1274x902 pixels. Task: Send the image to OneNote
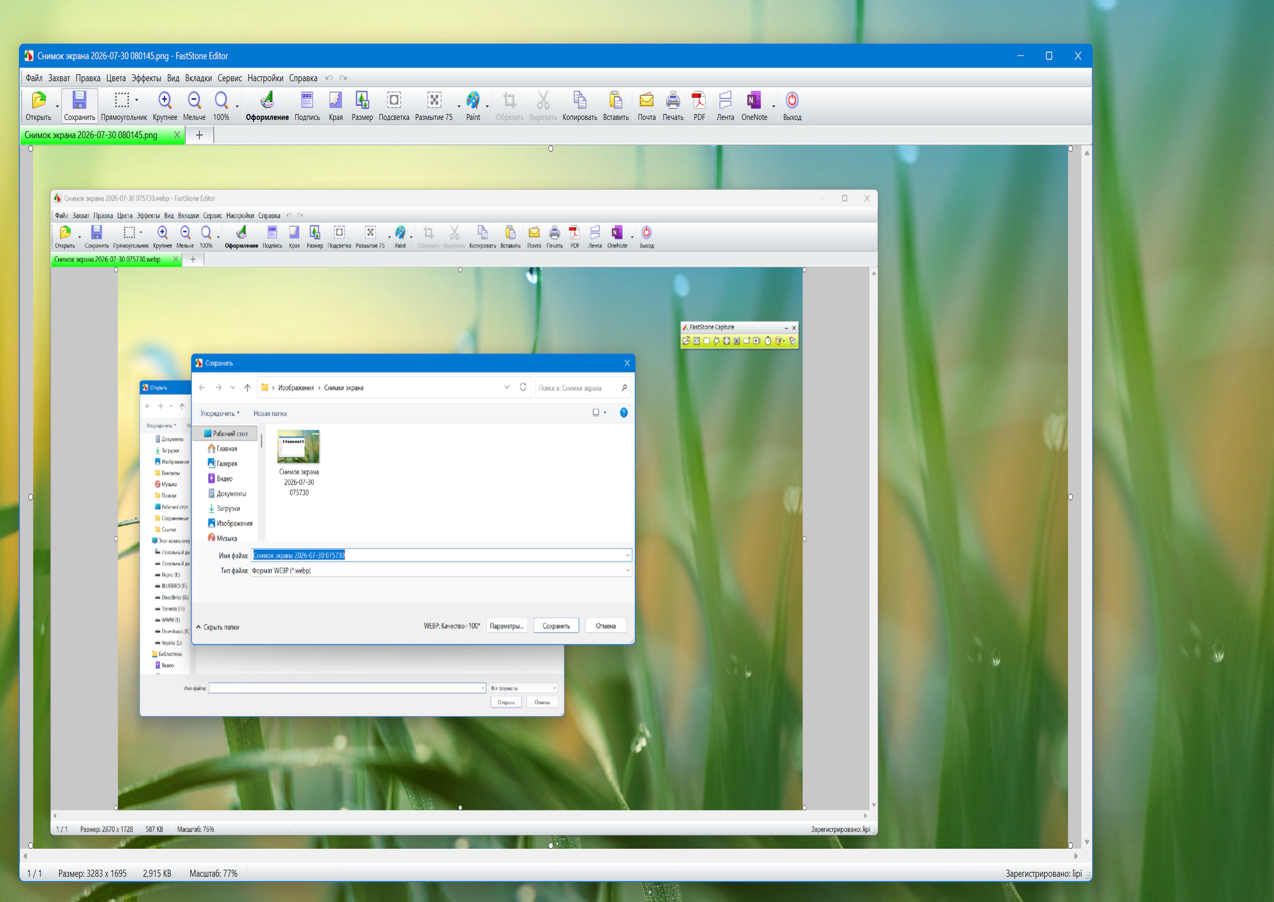point(754,105)
